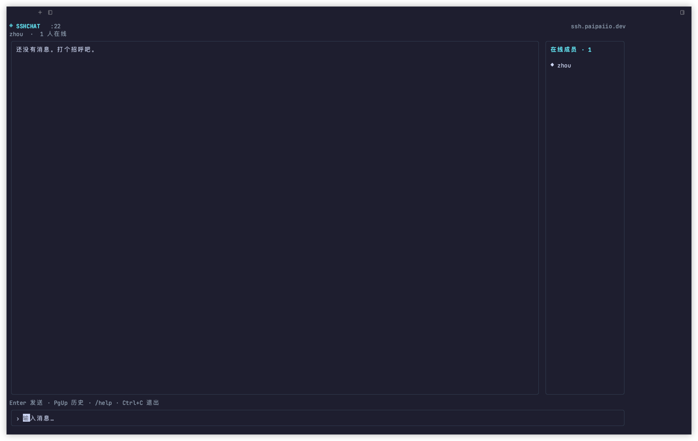Click the SSHCHAT title text
The image size is (698, 441).
point(28,26)
